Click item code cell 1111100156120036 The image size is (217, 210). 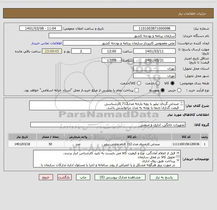click(x=186, y=144)
